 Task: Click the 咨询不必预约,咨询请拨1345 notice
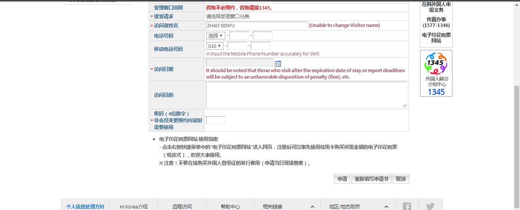[x=239, y=8]
